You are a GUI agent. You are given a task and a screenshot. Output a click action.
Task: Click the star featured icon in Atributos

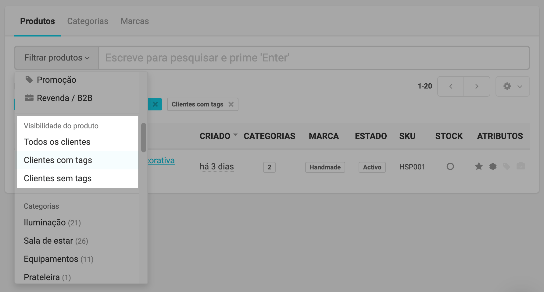click(x=479, y=166)
